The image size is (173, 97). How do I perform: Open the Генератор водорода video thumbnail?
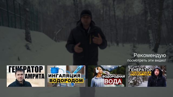point(147,76)
